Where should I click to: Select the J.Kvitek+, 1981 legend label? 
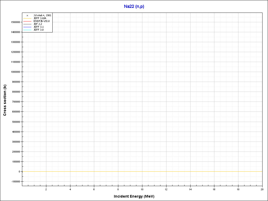(x=42, y=15)
